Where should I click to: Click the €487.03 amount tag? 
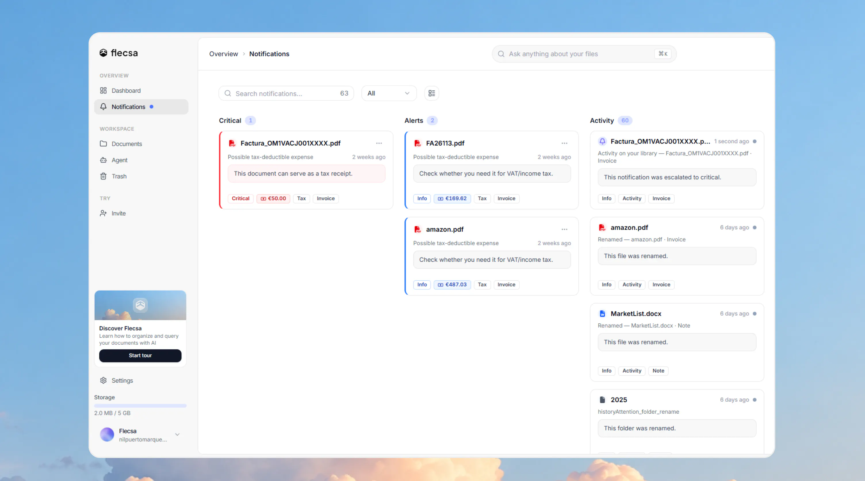click(x=452, y=284)
